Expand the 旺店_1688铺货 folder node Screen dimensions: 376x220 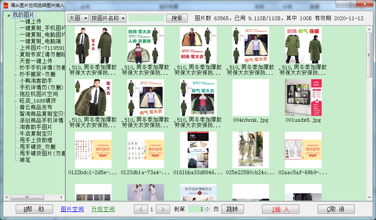tap(16, 101)
